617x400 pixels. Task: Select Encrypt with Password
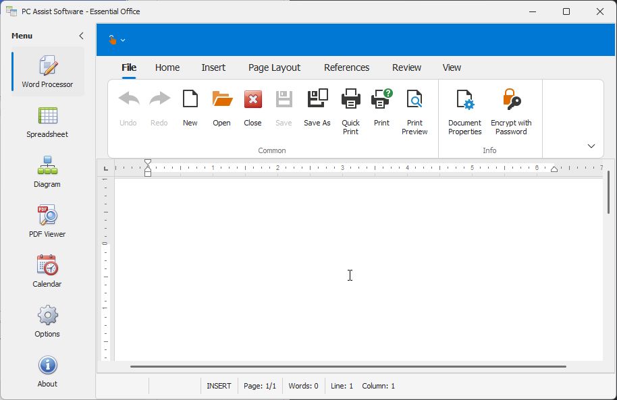pos(511,100)
